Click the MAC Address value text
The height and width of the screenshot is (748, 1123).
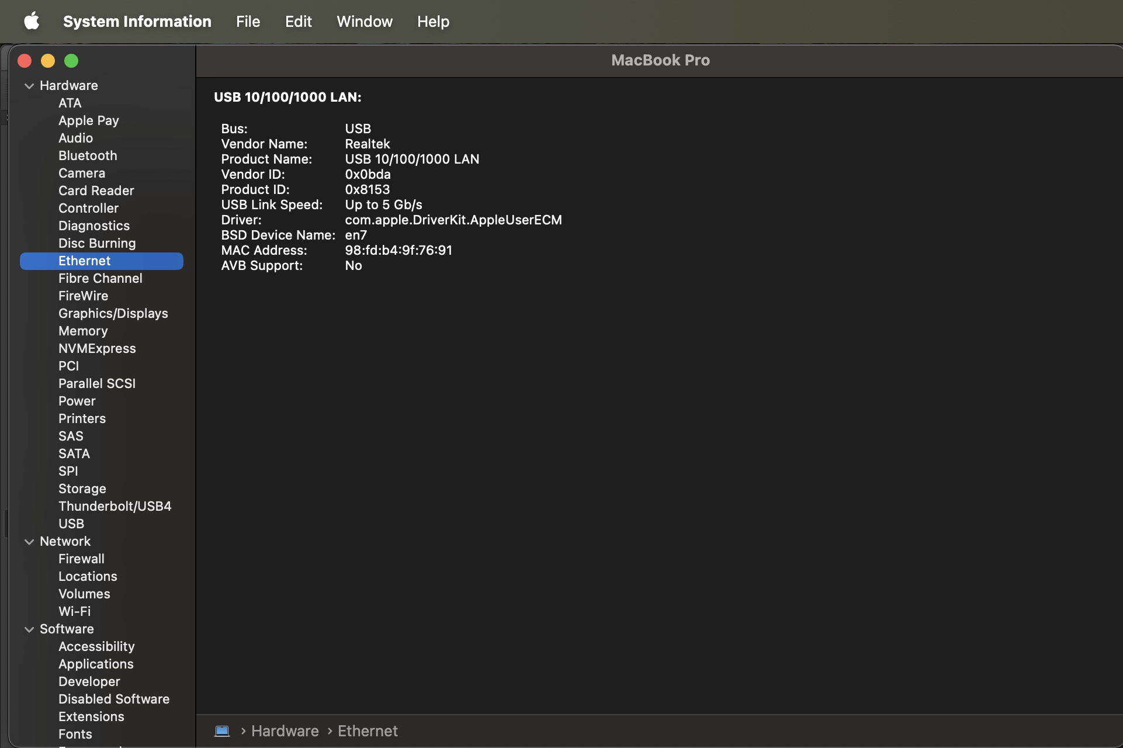(x=398, y=250)
